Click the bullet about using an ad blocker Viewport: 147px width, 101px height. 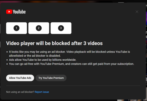69,54
